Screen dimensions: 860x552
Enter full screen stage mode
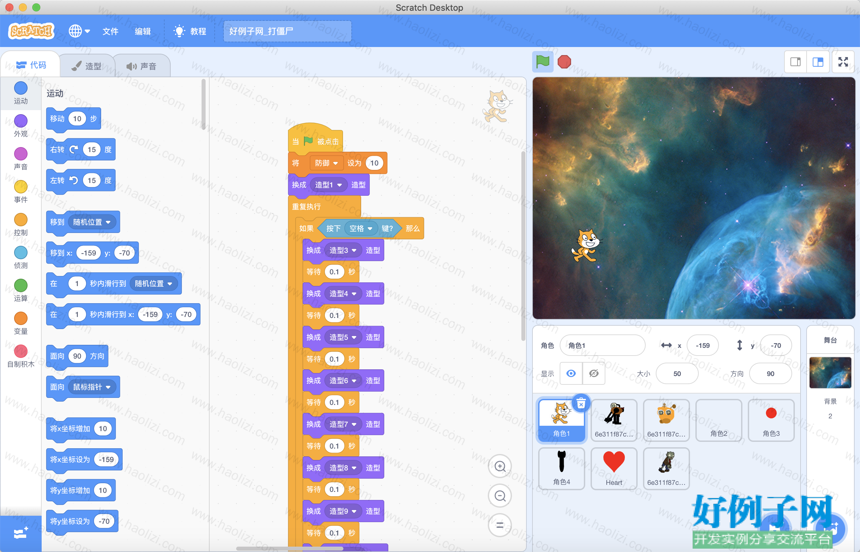[x=843, y=62]
